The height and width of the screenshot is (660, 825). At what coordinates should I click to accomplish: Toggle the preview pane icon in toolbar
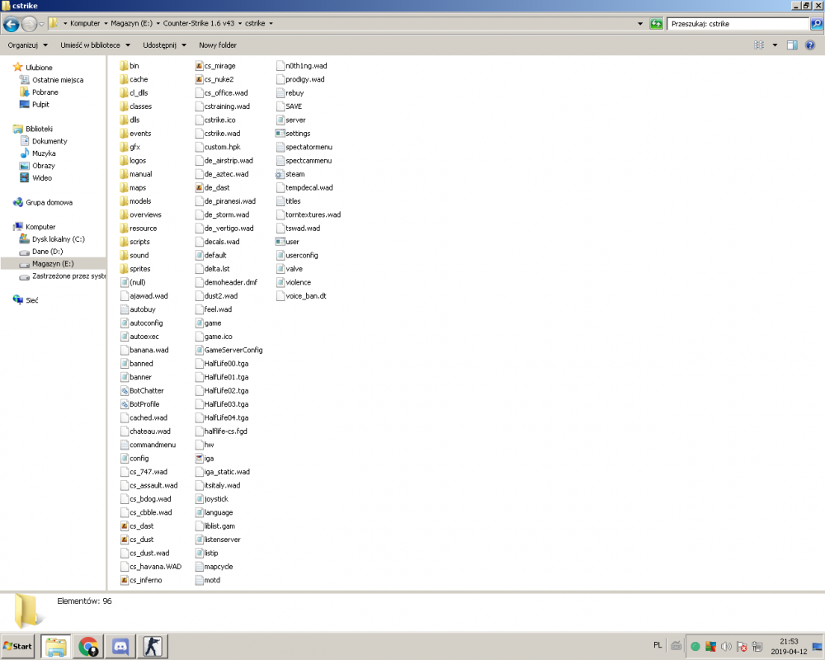tap(791, 45)
